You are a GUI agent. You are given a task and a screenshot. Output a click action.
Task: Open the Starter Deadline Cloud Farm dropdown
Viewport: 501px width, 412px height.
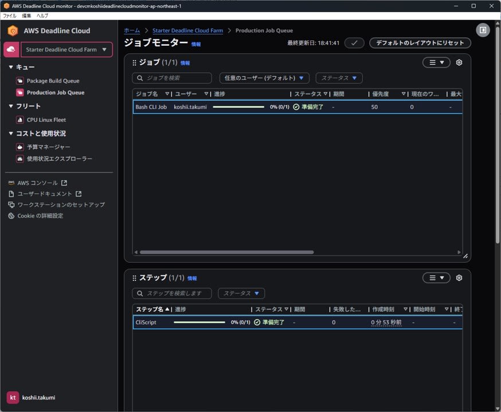(x=66, y=50)
